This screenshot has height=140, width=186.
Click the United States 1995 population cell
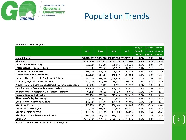(87, 58)
